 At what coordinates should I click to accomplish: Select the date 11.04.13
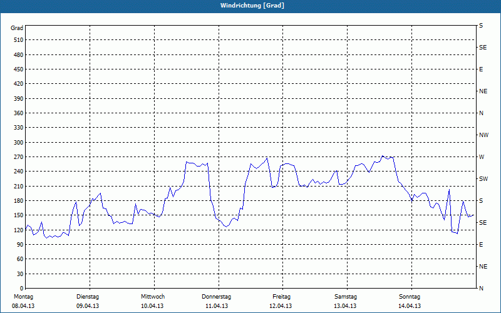coord(217,306)
